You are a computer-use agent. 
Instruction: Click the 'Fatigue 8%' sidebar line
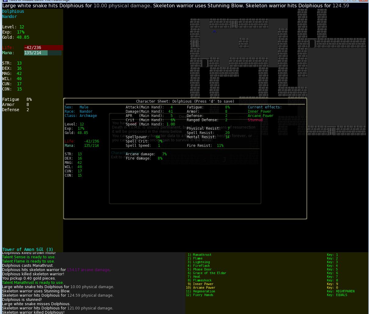(17, 99)
